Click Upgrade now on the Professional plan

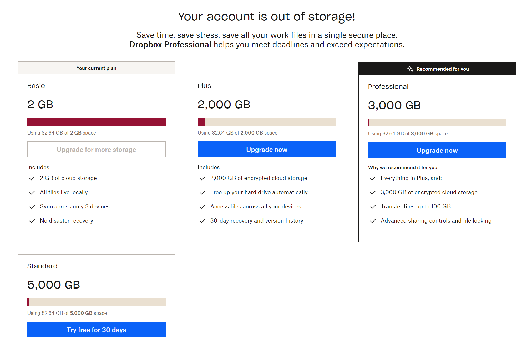(437, 150)
